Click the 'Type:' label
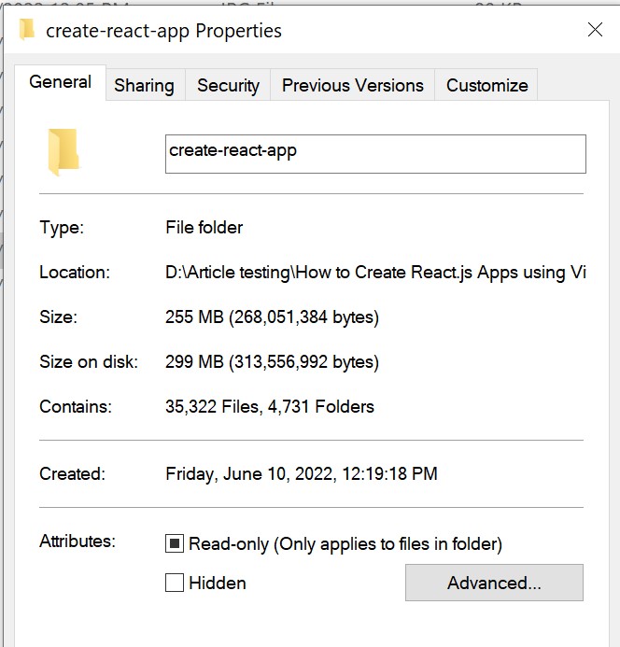620x647 pixels. point(62,228)
